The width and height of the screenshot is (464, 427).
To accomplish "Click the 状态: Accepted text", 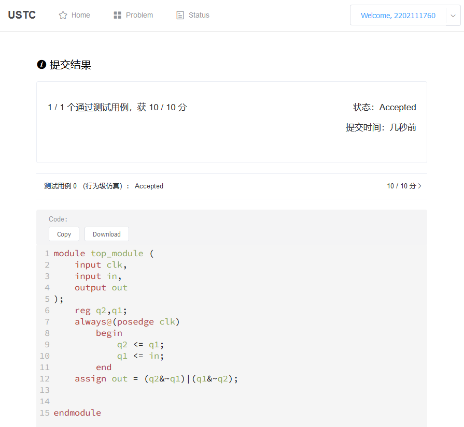I will pos(384,107).
